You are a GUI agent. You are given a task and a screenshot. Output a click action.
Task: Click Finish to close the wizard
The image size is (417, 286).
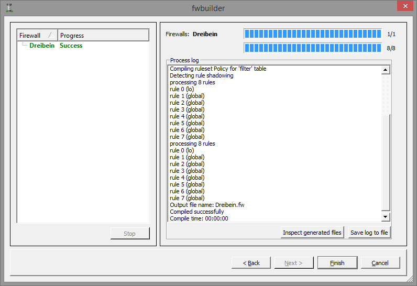[x=337, y=263]
